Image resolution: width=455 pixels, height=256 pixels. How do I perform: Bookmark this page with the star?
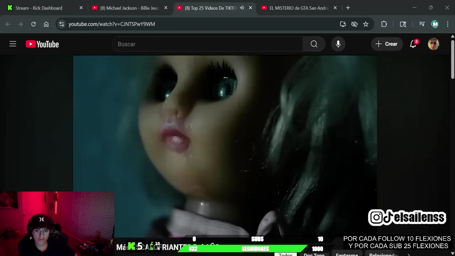point(366,24)
